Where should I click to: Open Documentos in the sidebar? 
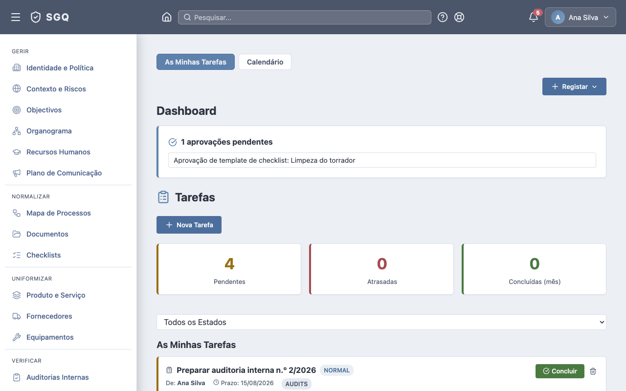click(x=68, y=234)
